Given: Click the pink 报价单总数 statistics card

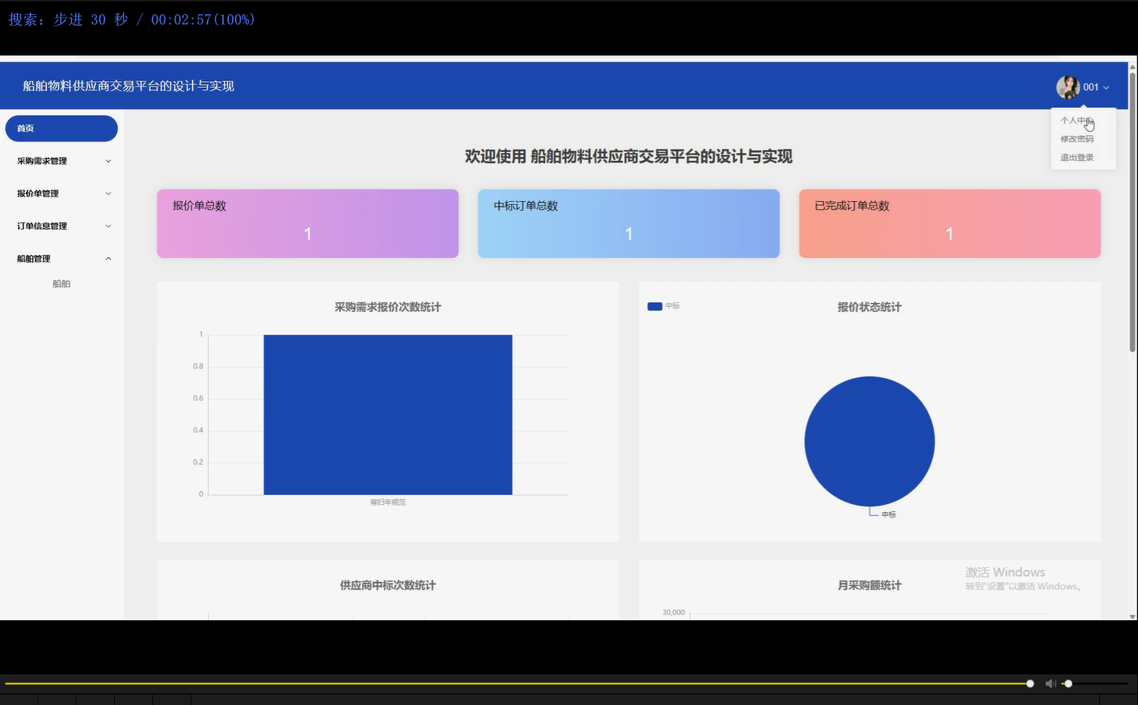Looking at the screenshot, I should coord(307,223).
